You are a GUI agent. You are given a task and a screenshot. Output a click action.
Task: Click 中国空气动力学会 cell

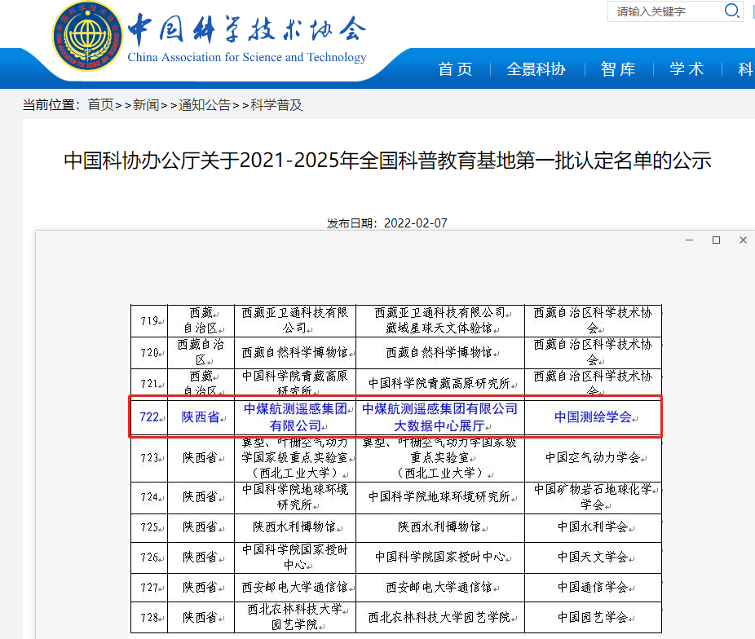pos(594,458)
